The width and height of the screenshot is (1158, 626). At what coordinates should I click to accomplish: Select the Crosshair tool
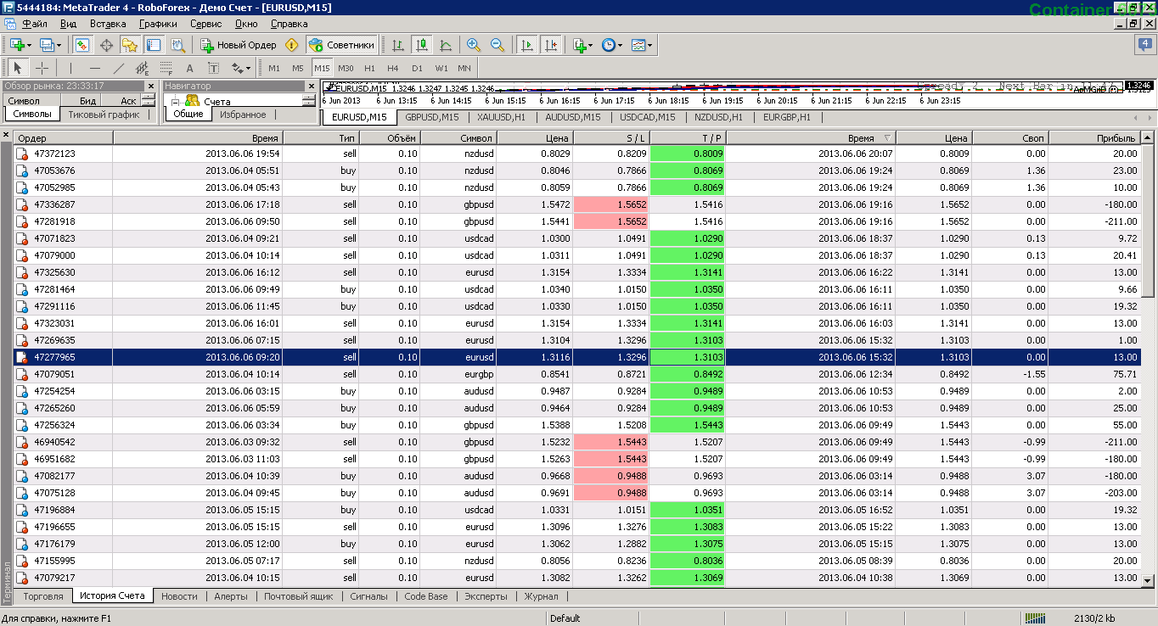click(x=42, y=68)
